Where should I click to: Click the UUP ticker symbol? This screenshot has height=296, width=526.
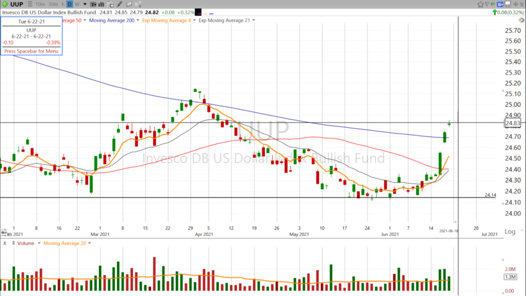16,4
